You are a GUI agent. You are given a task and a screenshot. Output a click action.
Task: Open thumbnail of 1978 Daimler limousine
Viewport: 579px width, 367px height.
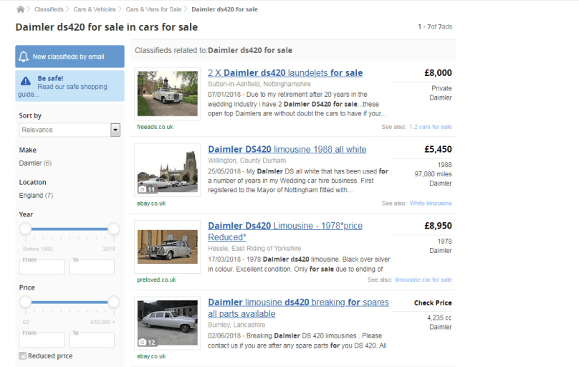[167, 247]
